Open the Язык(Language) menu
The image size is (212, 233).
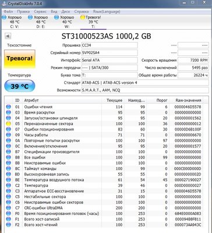tap(107, 12)
